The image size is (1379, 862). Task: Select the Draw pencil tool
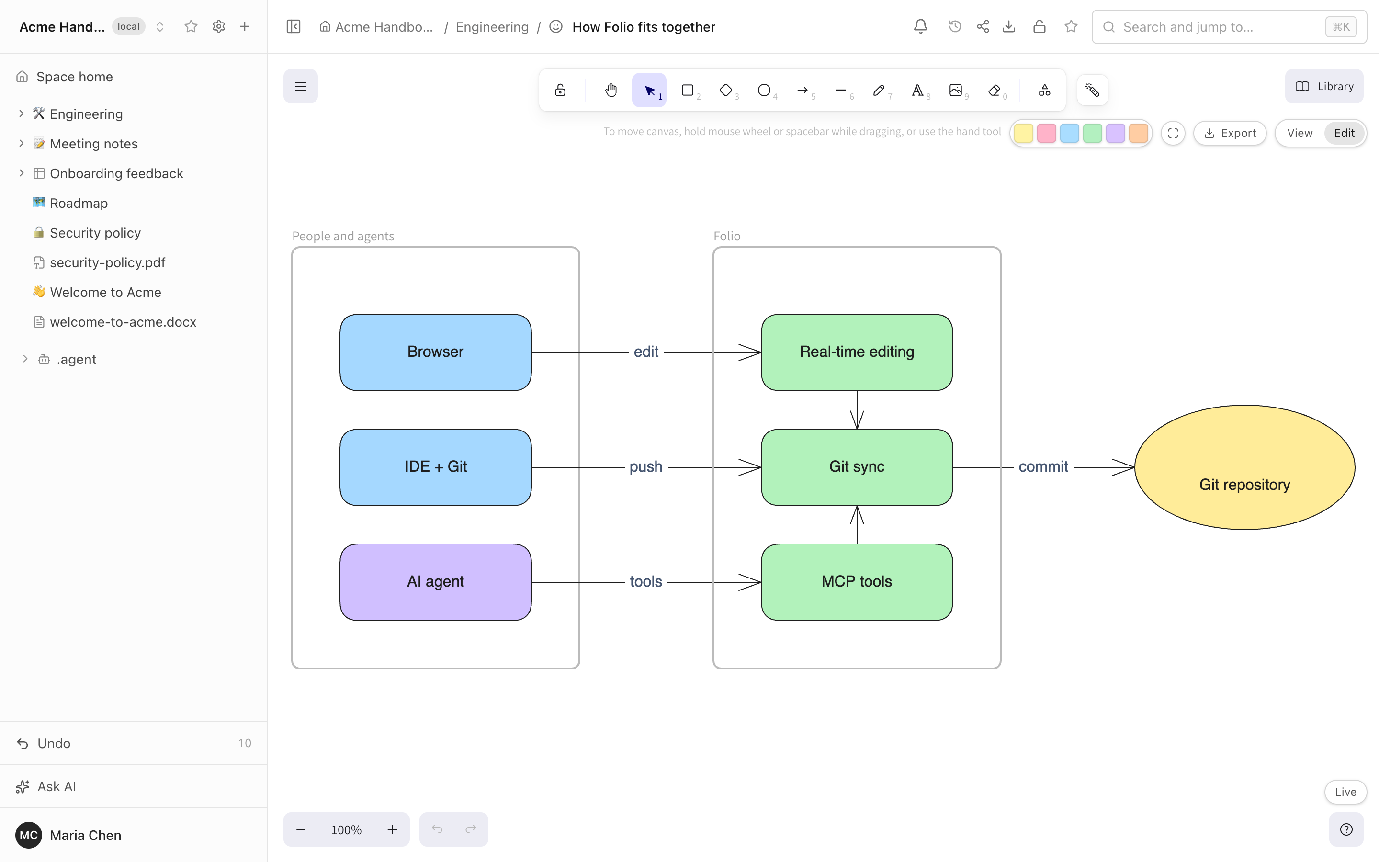(879, 90)
